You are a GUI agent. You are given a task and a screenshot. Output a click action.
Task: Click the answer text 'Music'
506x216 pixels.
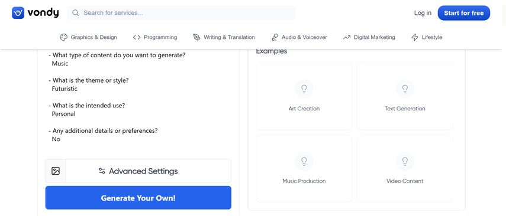click(60, 63)
